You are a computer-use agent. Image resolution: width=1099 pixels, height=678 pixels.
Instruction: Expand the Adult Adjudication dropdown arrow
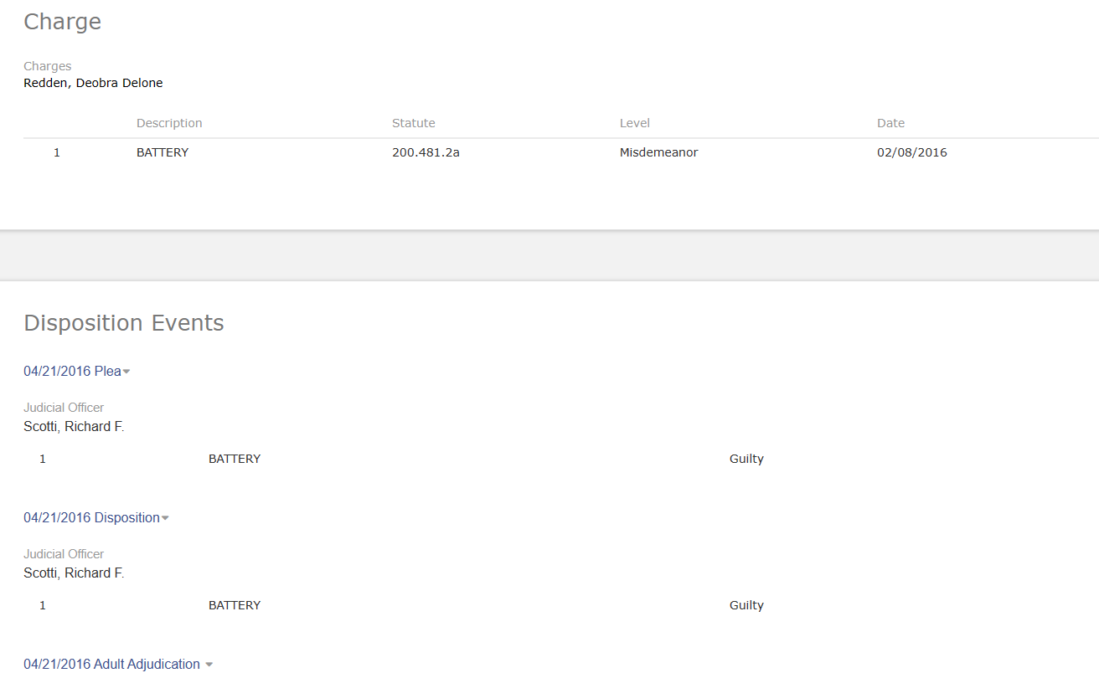pyautogui.click(x=209, y=665)
